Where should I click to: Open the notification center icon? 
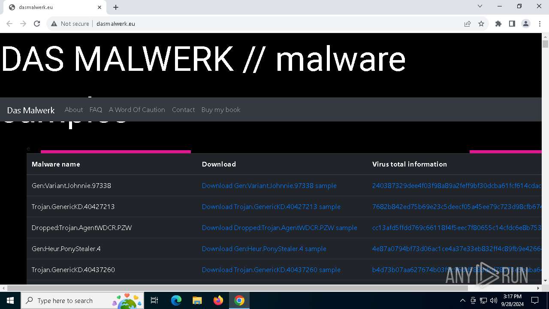(x=535, y=300)
